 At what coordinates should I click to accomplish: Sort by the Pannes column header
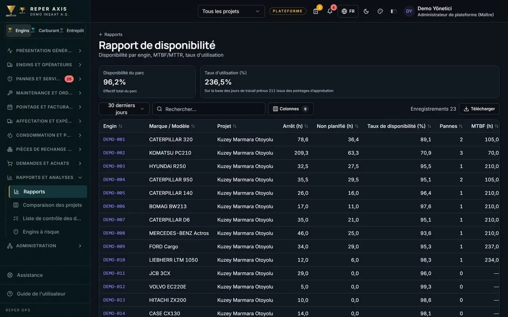point(451,126)
